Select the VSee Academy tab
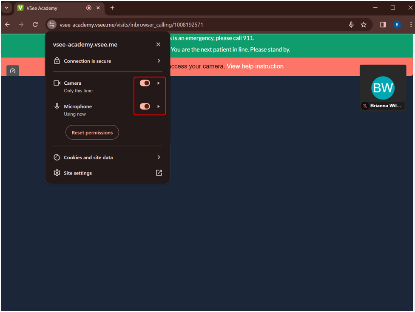 59,8
